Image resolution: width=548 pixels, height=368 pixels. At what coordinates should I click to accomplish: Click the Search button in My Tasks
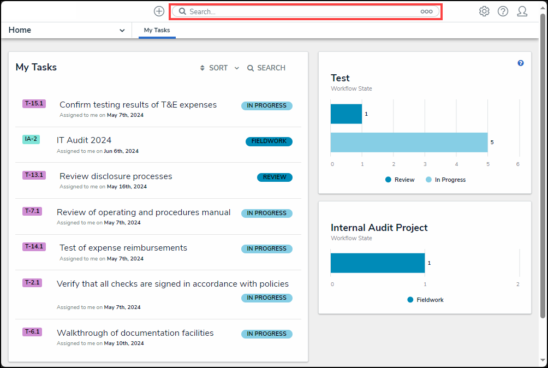pyautogui.click(x=266, y=68)
